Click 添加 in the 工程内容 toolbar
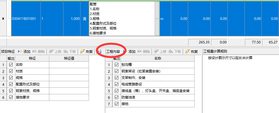Viewport: 279px width, 113px height. pos(129,52)
